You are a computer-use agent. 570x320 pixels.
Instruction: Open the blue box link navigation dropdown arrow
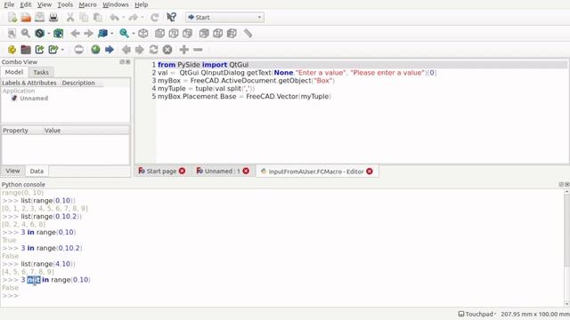pos(112,34)
